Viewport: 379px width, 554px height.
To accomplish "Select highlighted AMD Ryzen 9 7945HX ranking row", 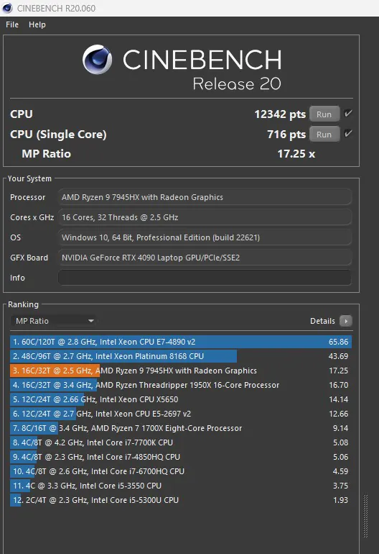I will pyautogui.click(x=181, y=371).
